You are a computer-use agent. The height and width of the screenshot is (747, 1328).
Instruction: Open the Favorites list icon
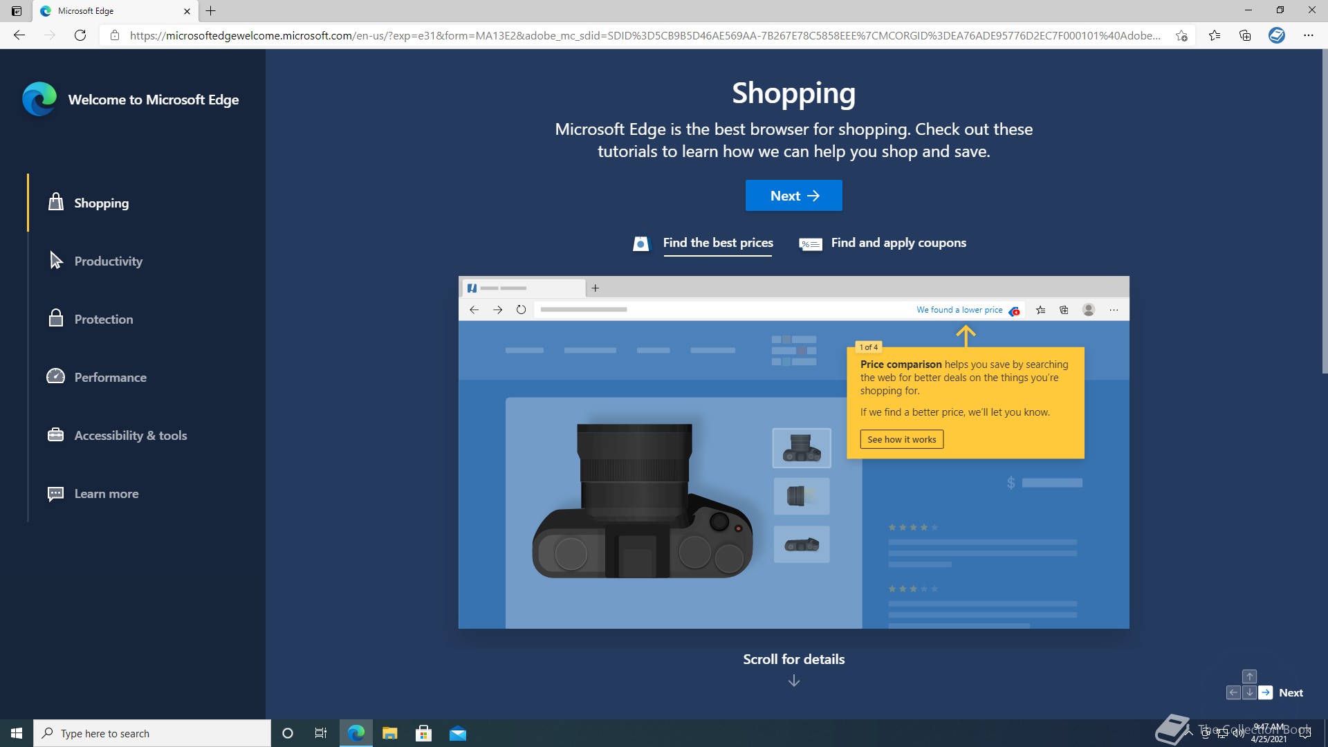tap(1215, 35)
